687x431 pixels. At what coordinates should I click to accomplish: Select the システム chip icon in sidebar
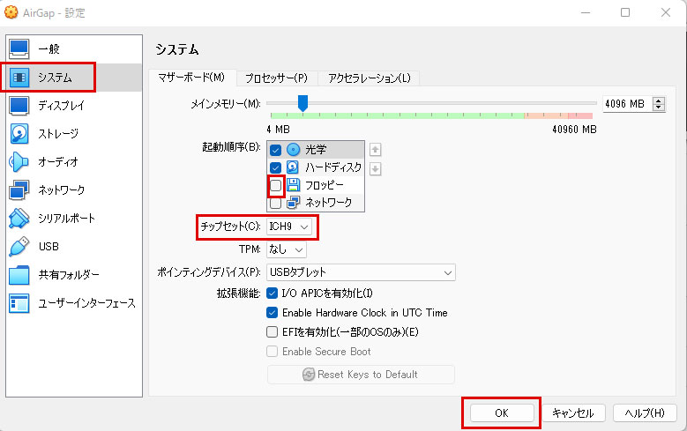coord(19,78)
